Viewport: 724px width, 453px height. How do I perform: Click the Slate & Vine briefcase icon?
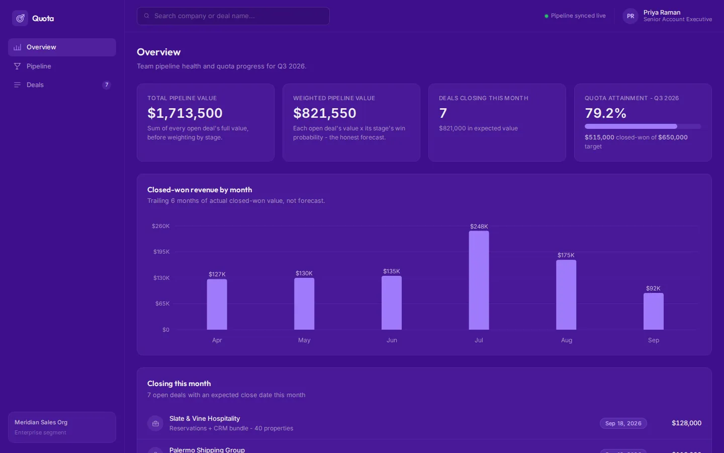pyautogui.click(x=155, y=423)
